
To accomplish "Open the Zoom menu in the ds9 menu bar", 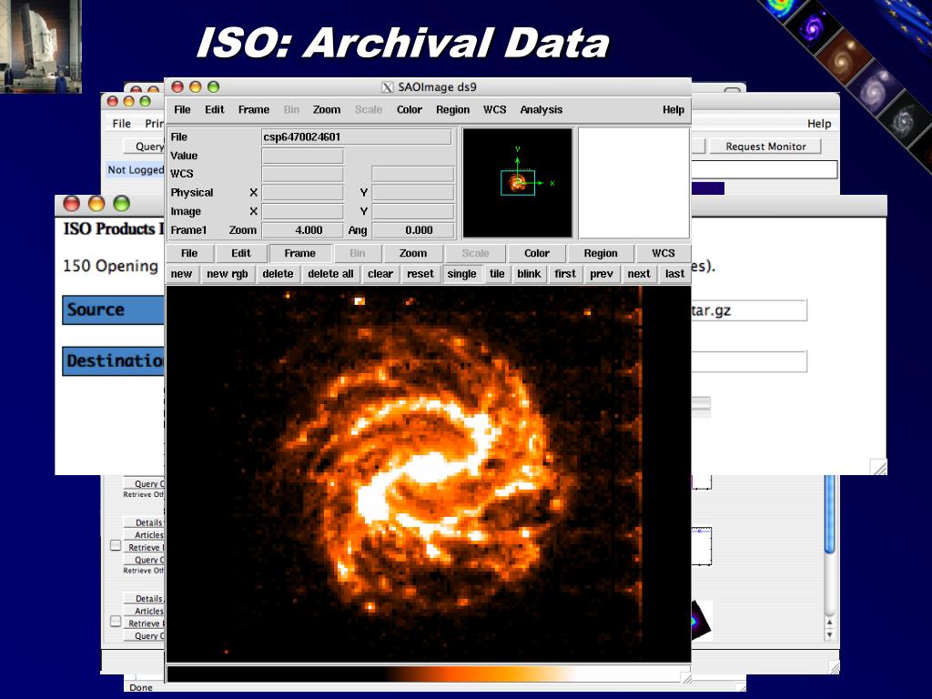I will [x=327, y=110].
